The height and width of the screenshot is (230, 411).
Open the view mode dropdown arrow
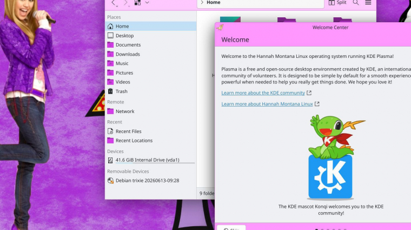click(x=147, y=3)
